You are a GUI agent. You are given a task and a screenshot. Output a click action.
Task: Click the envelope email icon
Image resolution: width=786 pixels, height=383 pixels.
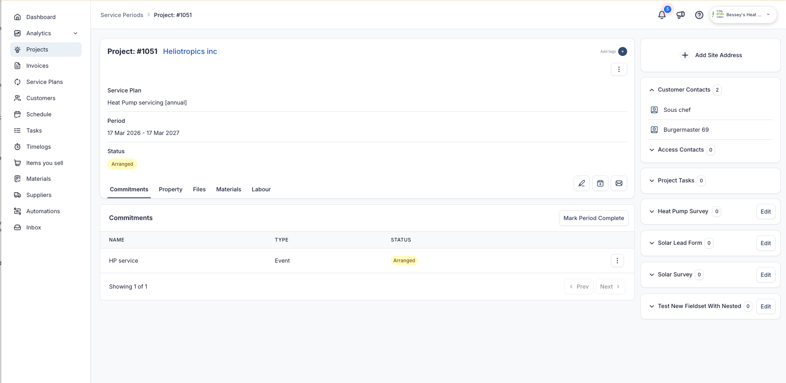pos(619,183)
